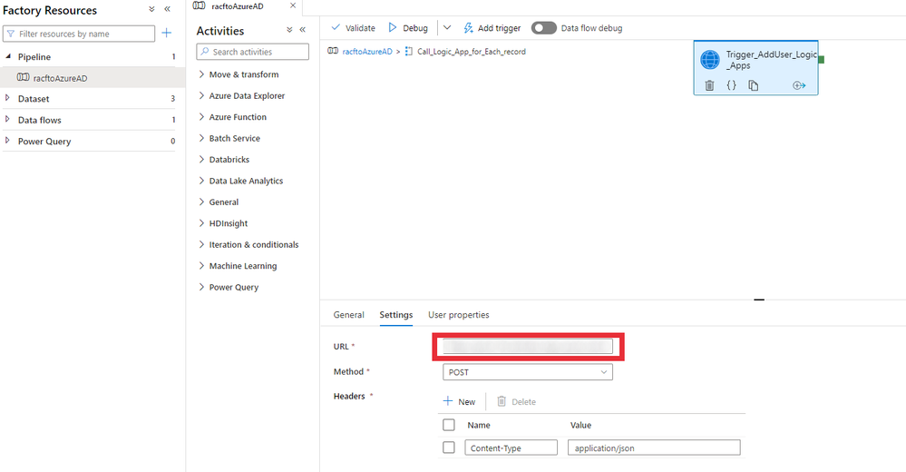
Task: Click the Delete header button
Action: click(517, 401)
